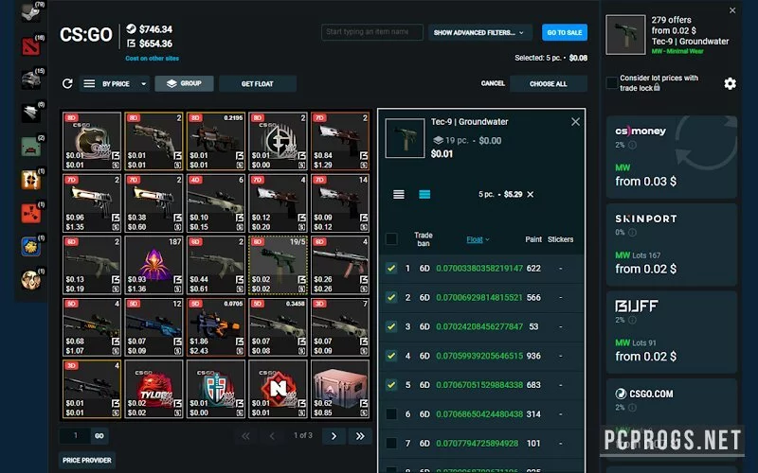Close the offers side panel

(x=732, y=10)
